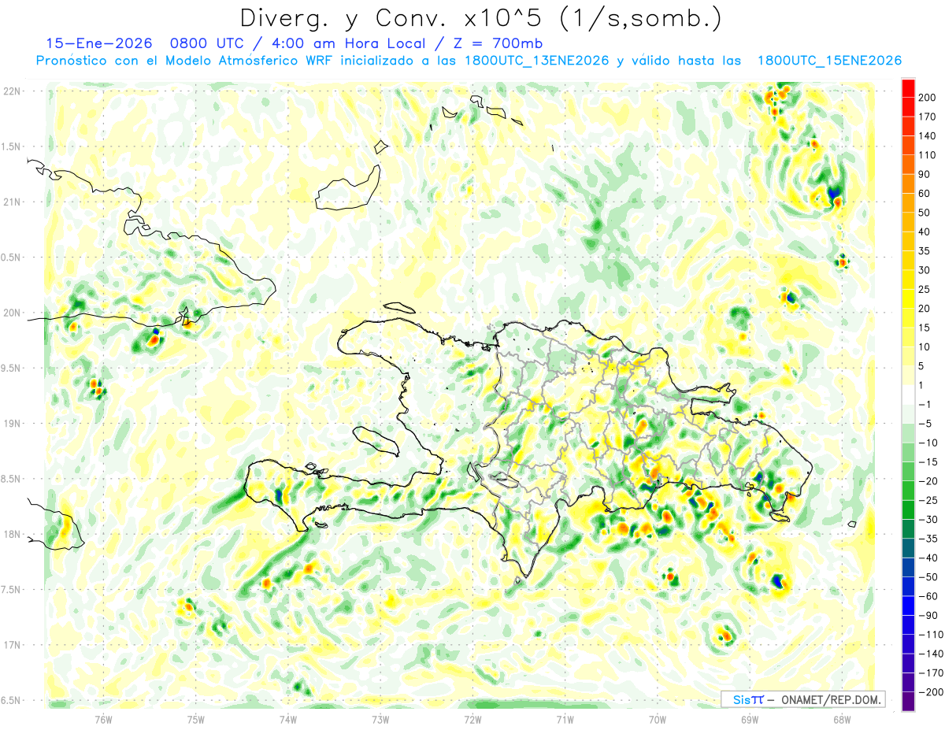Click the positive "170" colorbar value

point(926,117)
